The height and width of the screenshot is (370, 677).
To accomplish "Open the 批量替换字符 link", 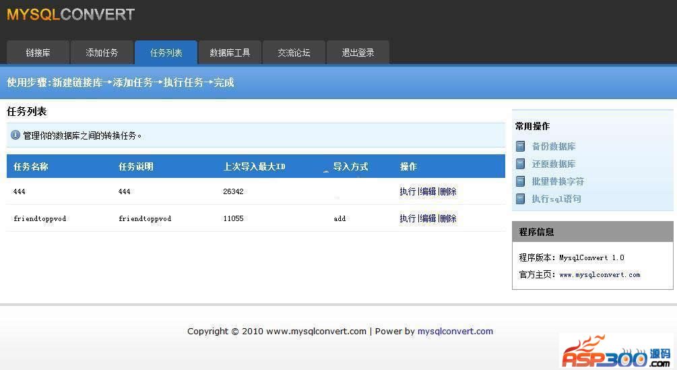I will [x=558, y=181].
